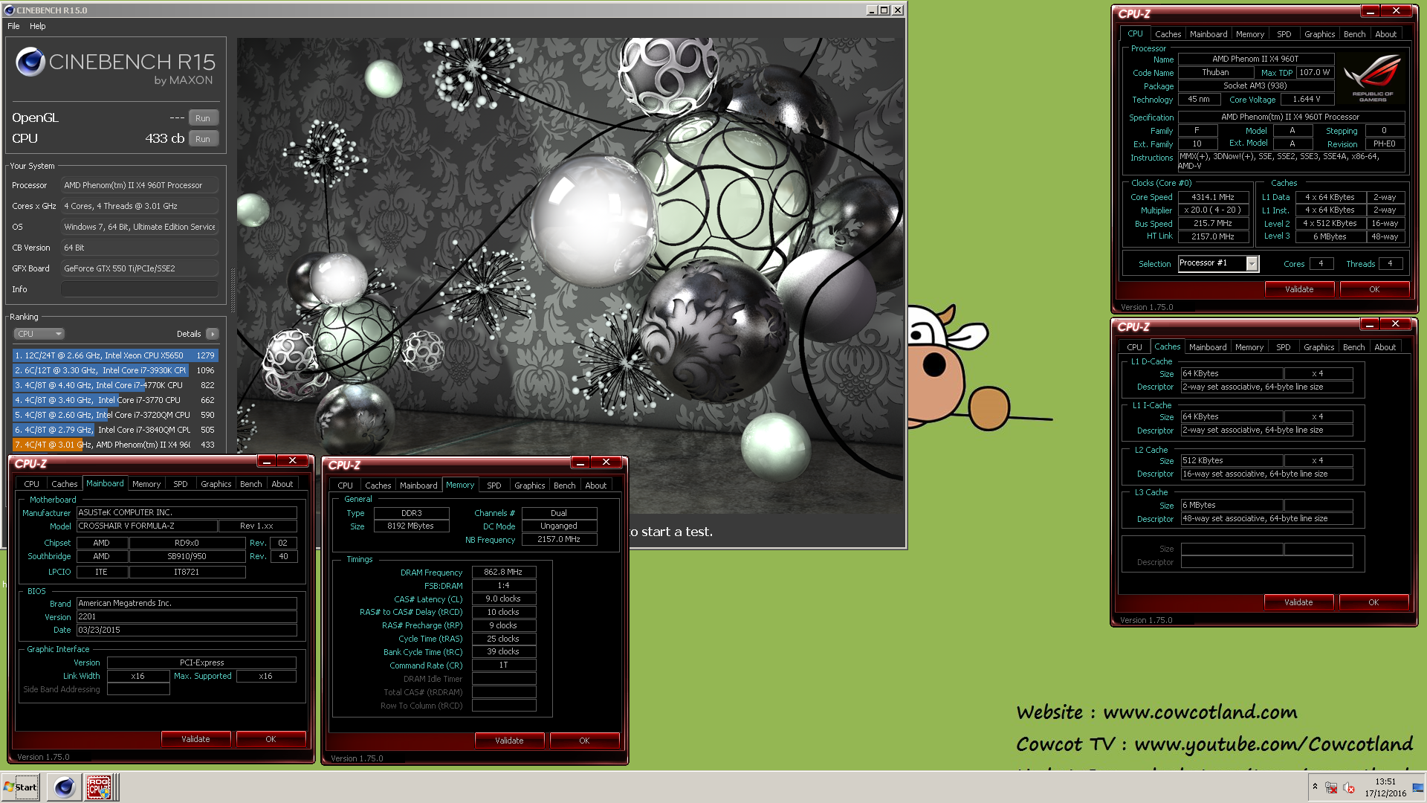Screen dimensions: 1427x803
Task: Switch to Mainboard tab in top-right CPU-Z
Action: pos(1208,34)
